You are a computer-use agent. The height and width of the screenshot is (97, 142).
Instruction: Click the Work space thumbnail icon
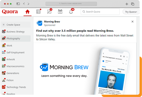pyautogui.click(x=4, y=45)
